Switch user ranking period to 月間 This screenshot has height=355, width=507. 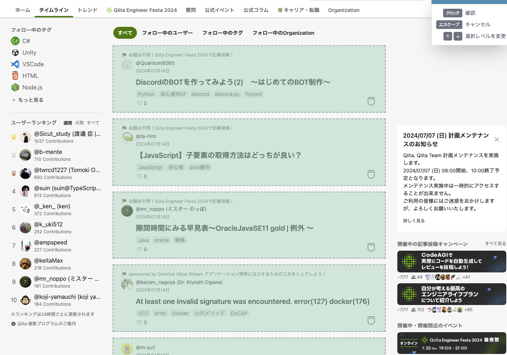(x=79, y=123)
